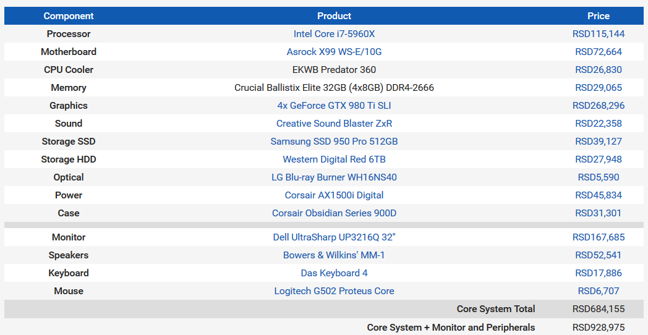Click the Optical row label
This screenshot has width=648, height=335.
(69, 177)
